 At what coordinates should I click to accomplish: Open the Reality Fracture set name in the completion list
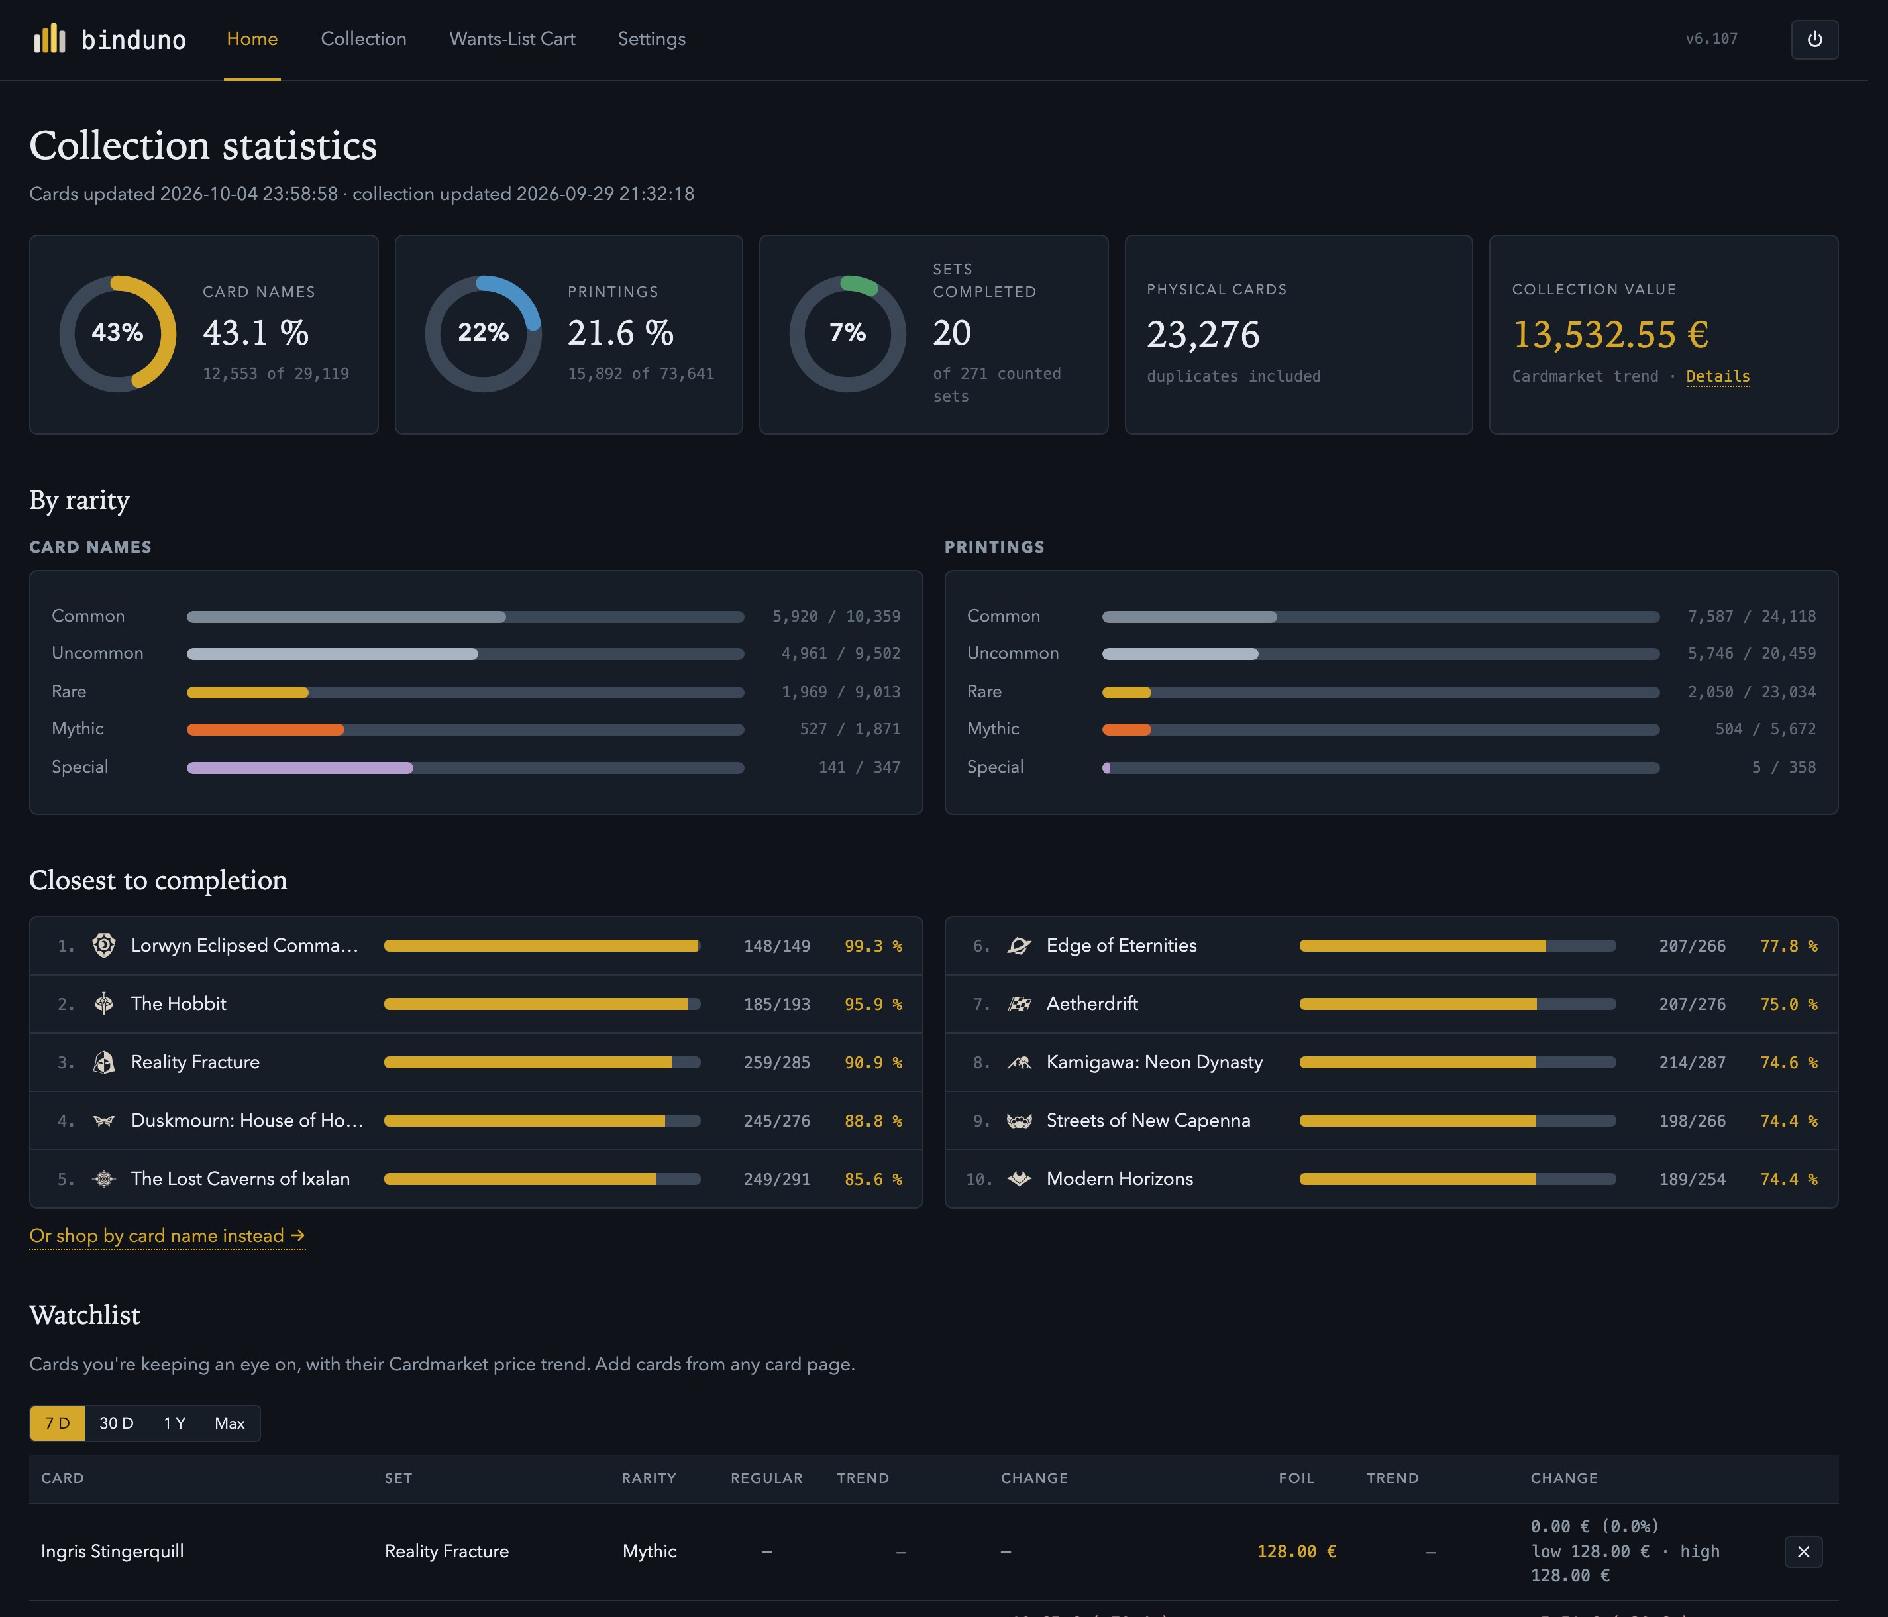click(x=195, y=1062)
